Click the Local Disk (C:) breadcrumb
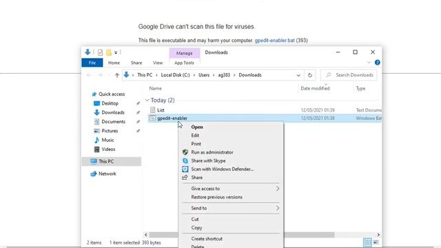 point(176,75)
